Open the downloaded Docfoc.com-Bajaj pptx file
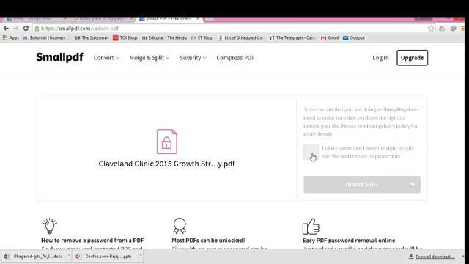The width and height of the screenshot is (469, 264). [104, 257]
